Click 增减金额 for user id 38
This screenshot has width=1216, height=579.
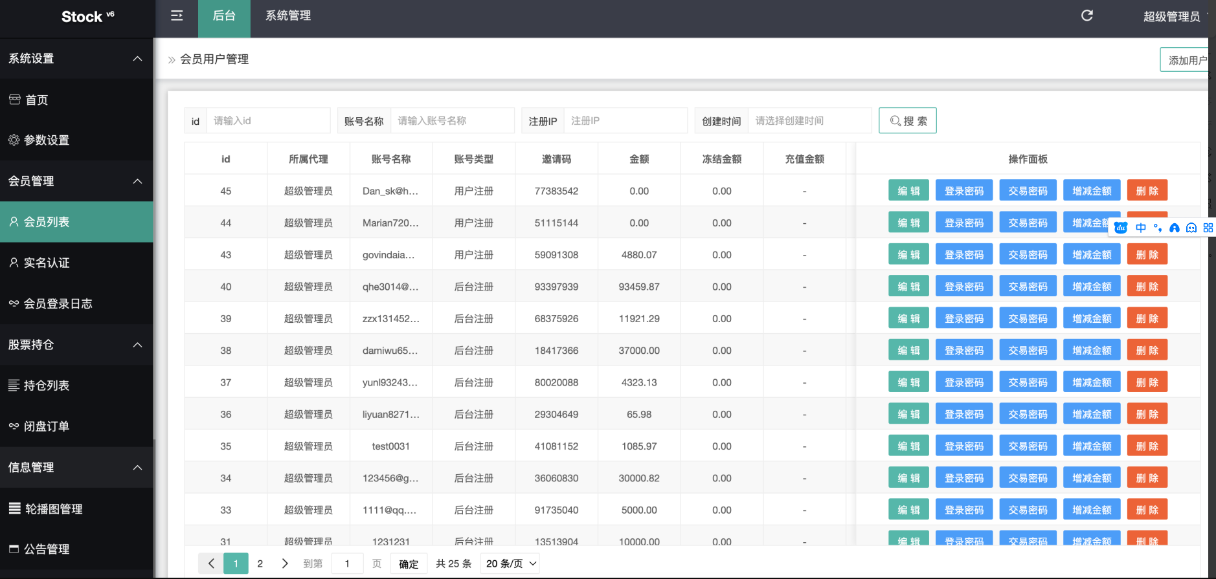pos(1092,351)
